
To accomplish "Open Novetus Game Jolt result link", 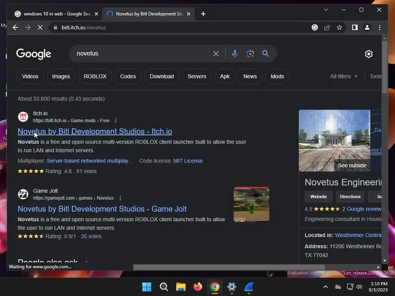I will tap(102, 209).
